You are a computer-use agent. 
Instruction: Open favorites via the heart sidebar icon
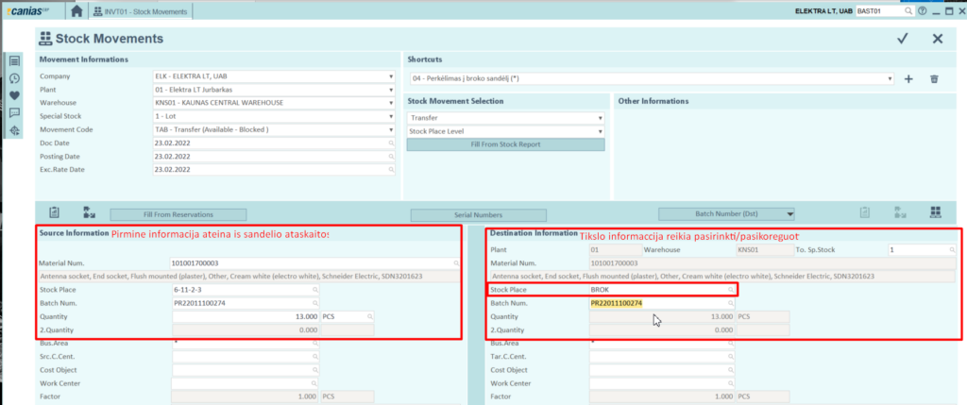click(15, 95)
